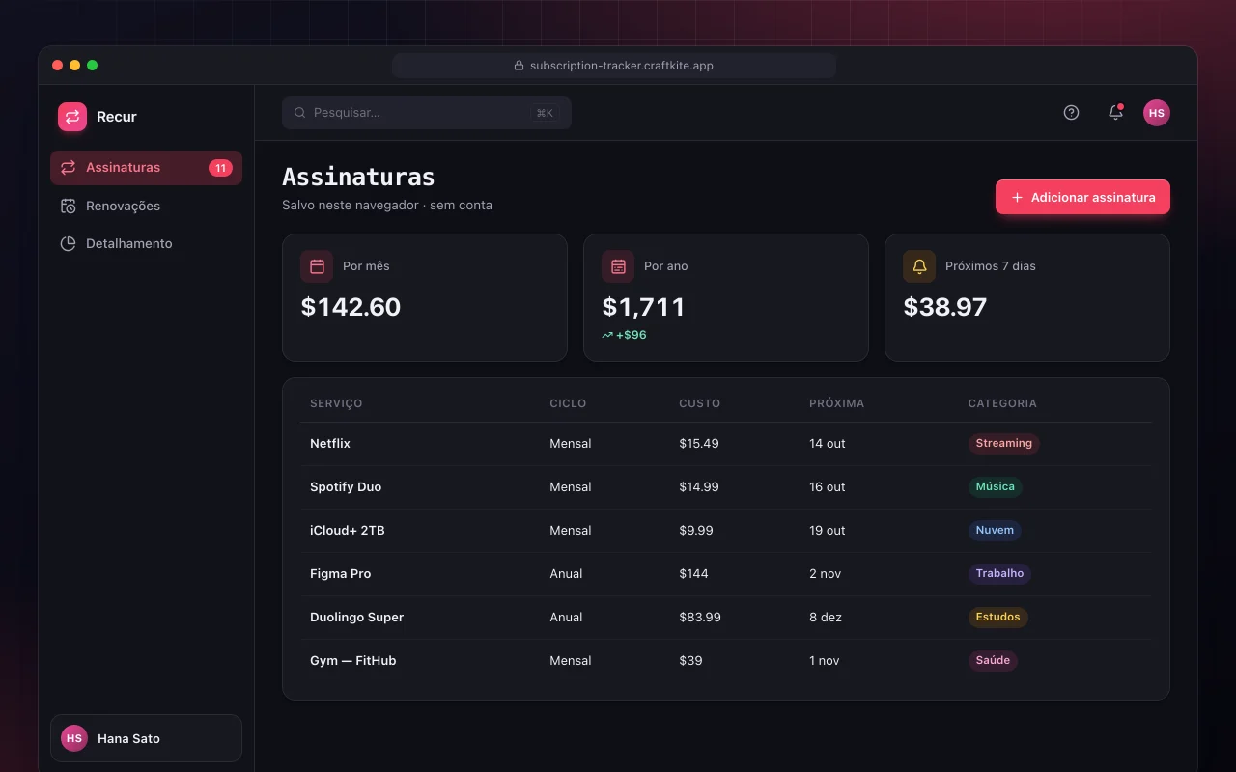
Task: Click the Renovações calendar-clock icon
Action: coord(68,206)
